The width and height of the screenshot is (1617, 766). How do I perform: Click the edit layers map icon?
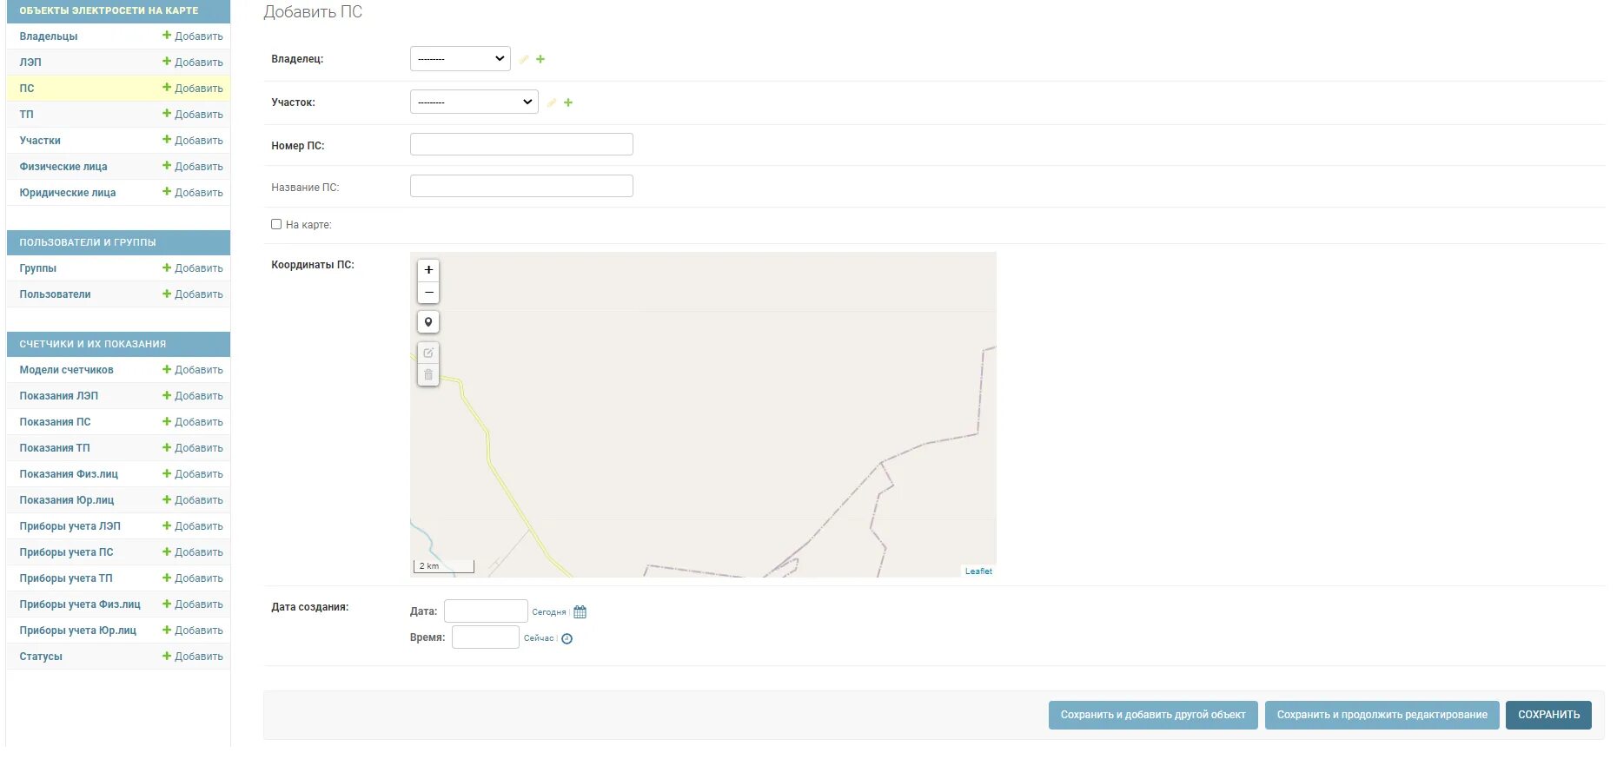click(428, 353)
